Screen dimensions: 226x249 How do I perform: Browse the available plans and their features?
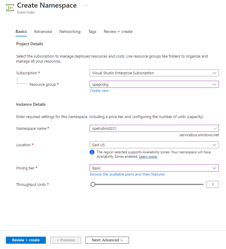point(127,174)
